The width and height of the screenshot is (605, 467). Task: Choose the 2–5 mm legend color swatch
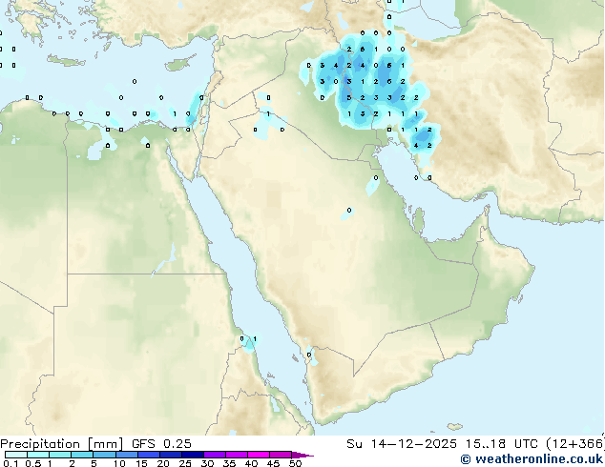82,455
